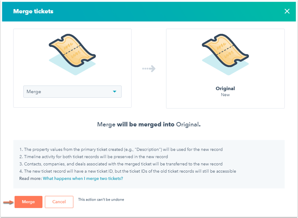Viewport: 298px width, 218px height.
Task: Click the left ticket illustration above the dropdown
Action: [x=72, y=51]
